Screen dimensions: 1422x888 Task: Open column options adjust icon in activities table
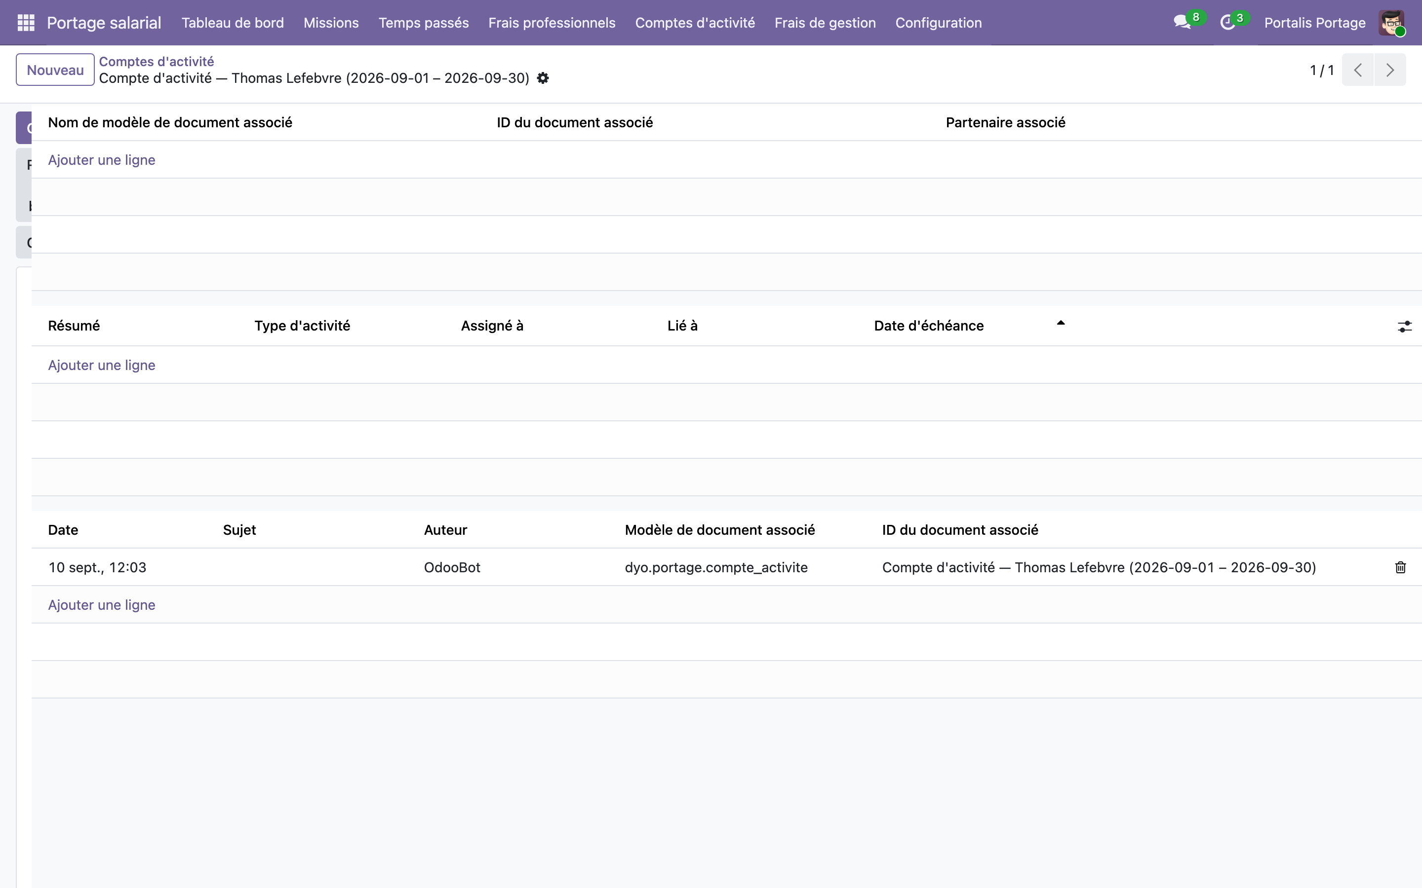point(1404,327)
